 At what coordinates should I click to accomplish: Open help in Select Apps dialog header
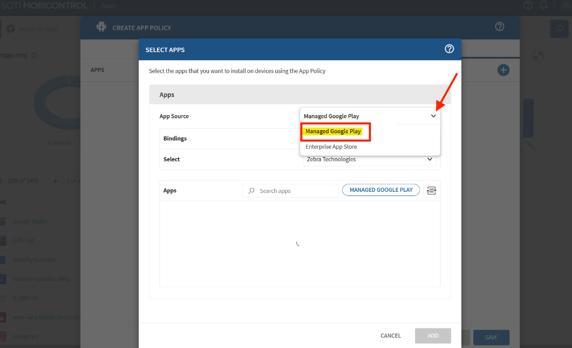[449, 49]
